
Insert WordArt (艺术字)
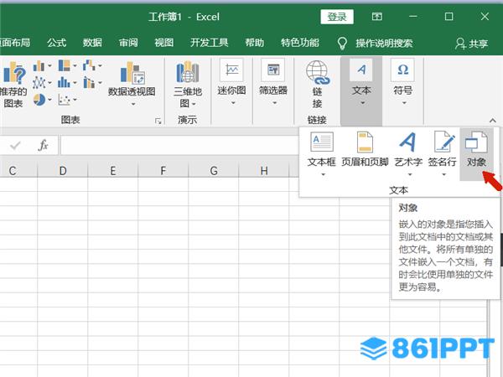[x=408, y=153]
